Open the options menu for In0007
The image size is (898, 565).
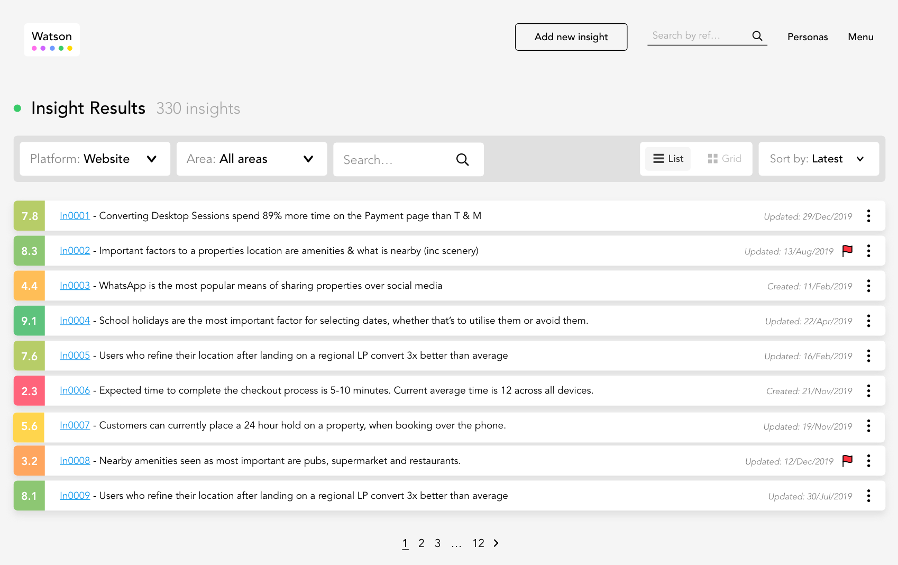coord(868,426)
